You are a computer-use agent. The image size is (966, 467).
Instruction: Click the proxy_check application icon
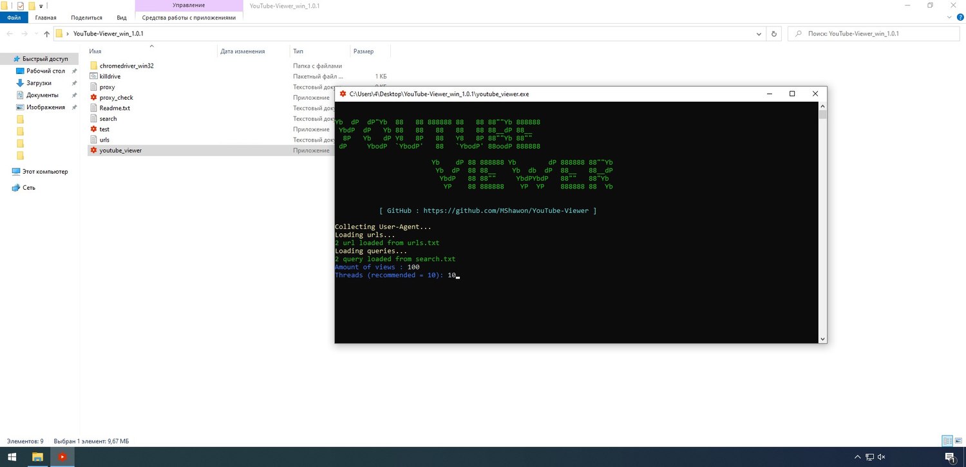93,98
